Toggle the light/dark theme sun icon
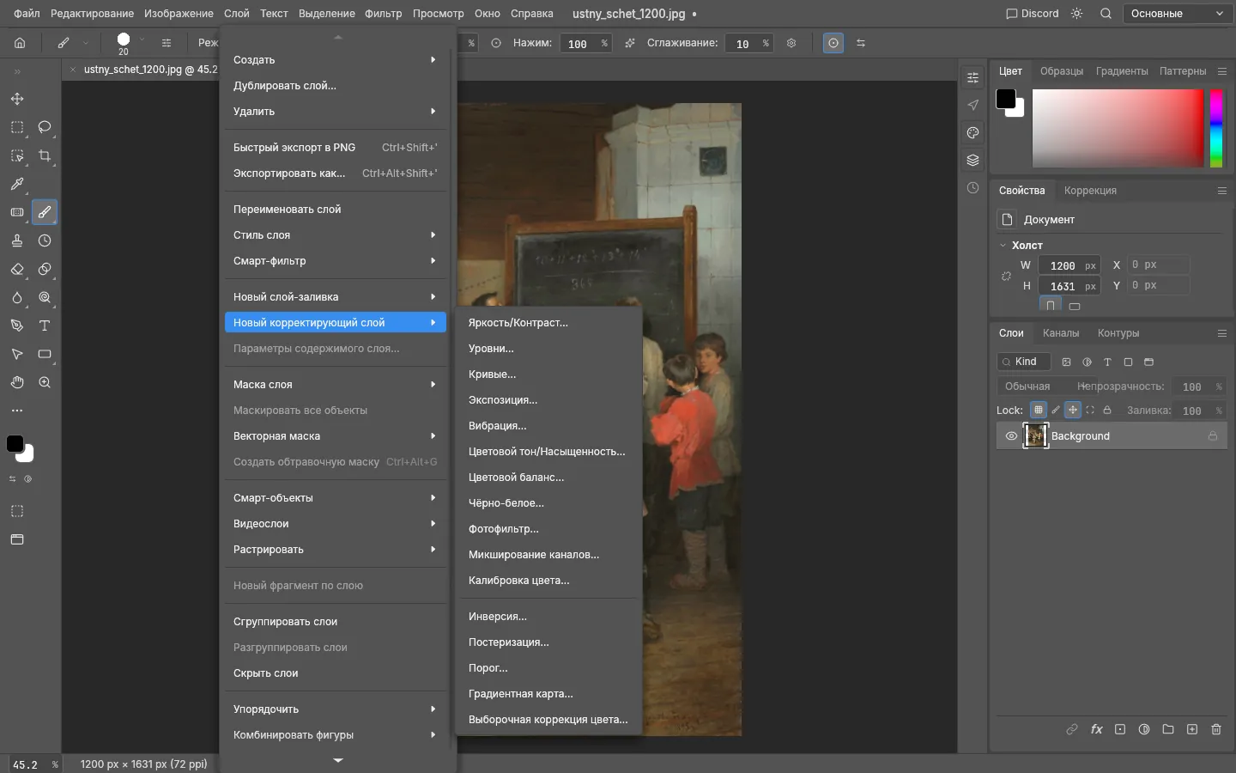1236x773 pixels. point(1077,14)
